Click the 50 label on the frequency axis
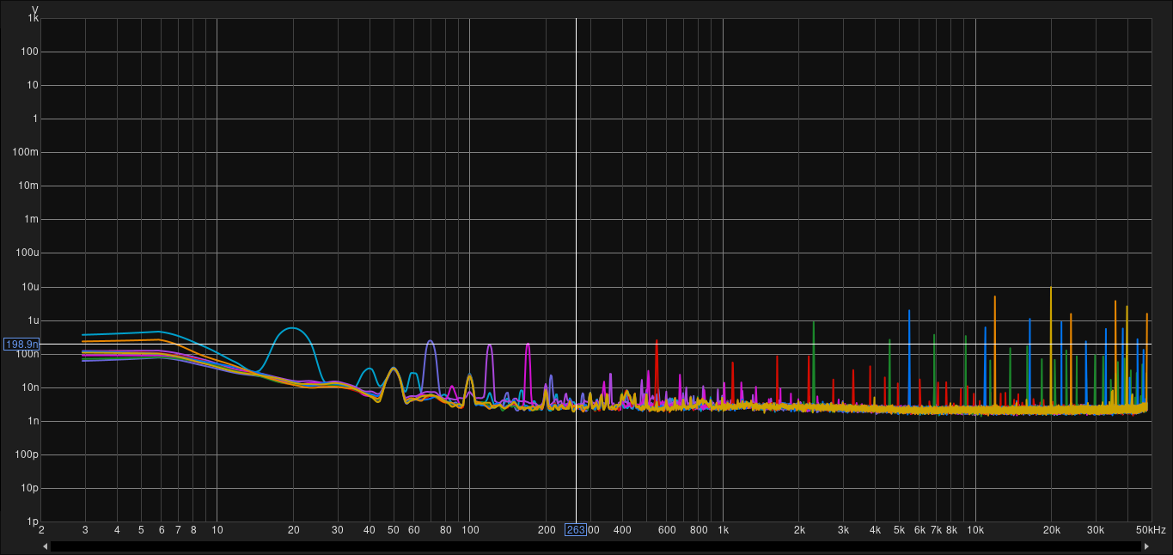 click(394, 530)
